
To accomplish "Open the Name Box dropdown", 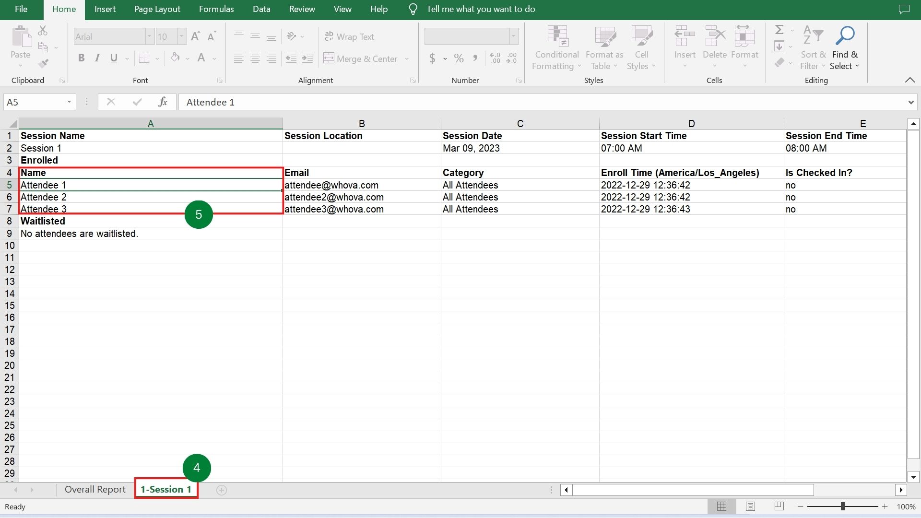I will click(x=69, y=102).
